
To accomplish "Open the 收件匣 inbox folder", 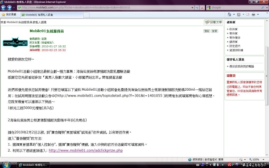I will click(233, 29).
